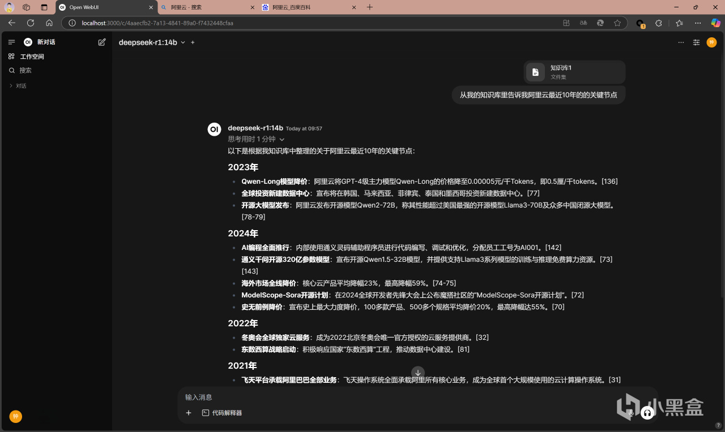Open a new browser tab
The image size is (725, 432).
[x=370, y=7]
